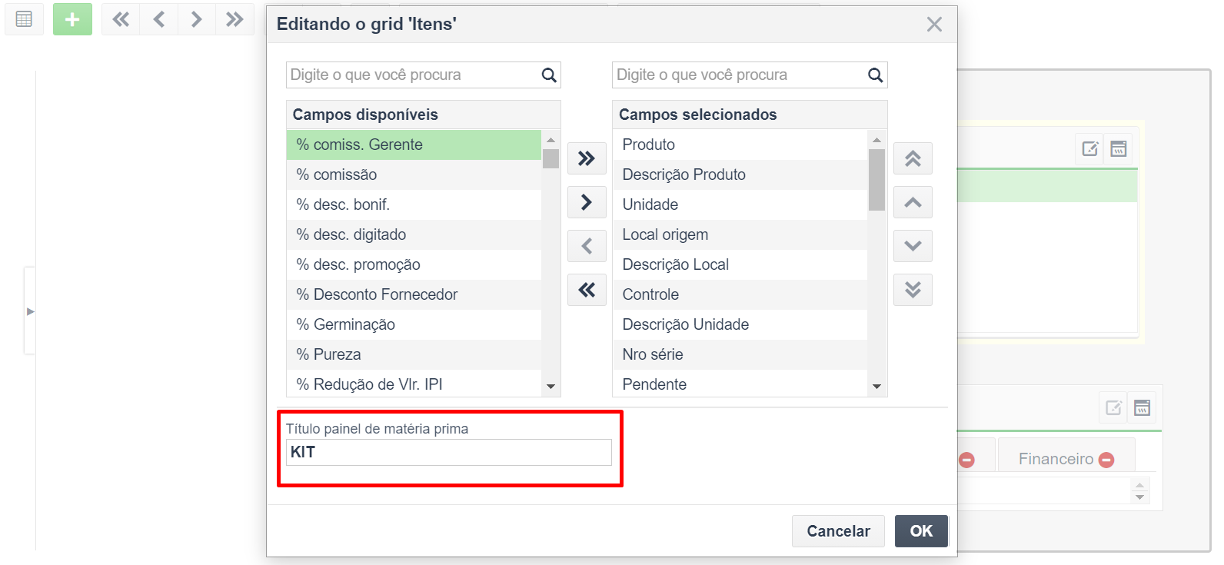Select '% comissão' in available fields
The width and height of the screenshot is (1224, 565).
414,174
